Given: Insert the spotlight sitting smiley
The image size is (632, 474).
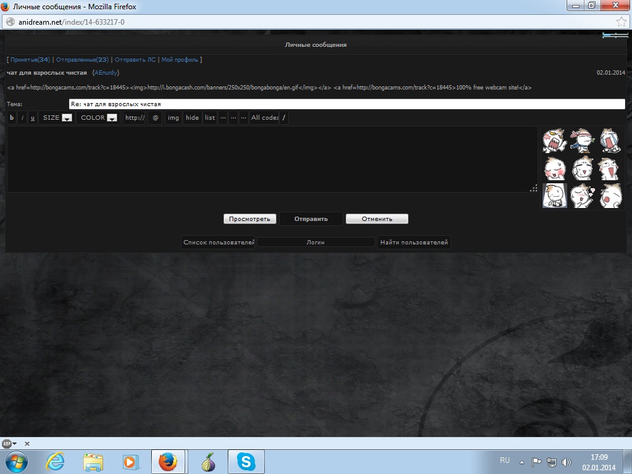Looking at the screenshot, I should (x=555, y=196).
